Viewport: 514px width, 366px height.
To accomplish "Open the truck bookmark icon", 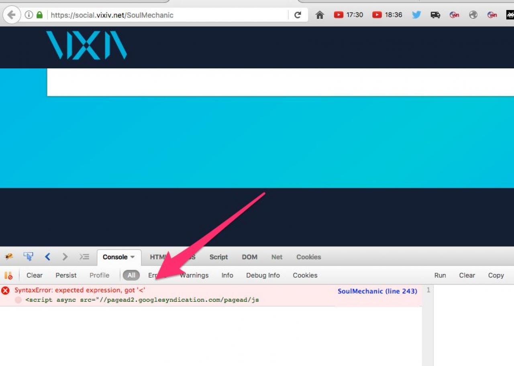I will pyautogui.click(x=435, y=15).
